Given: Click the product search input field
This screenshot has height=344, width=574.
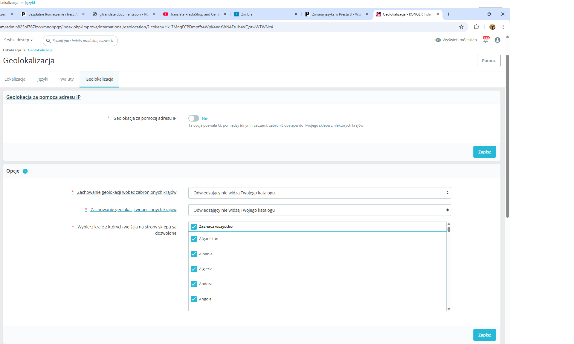Looking at the screenshot, I should (x=83, y=41).
